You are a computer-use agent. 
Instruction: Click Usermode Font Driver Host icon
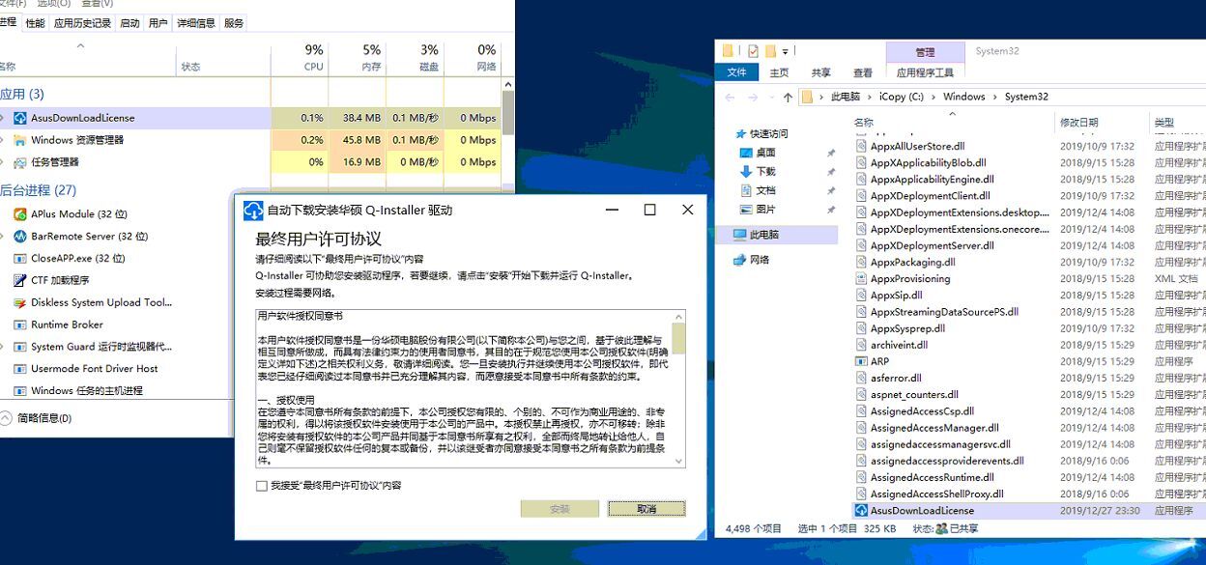click(x=20, y=369)
